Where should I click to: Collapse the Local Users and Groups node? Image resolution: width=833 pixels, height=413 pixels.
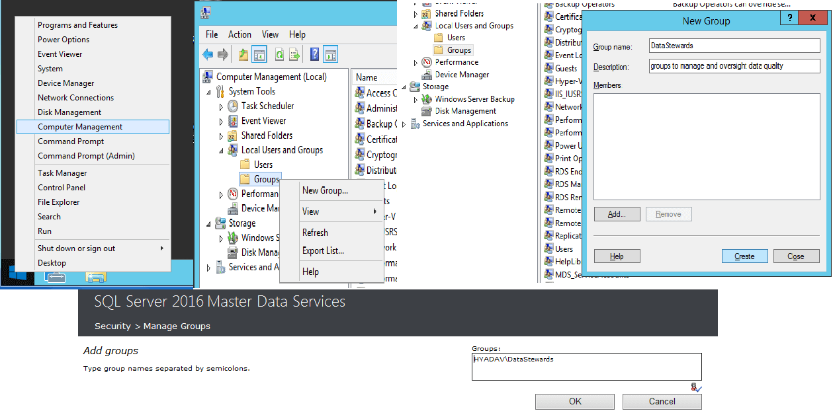[222, 151]
